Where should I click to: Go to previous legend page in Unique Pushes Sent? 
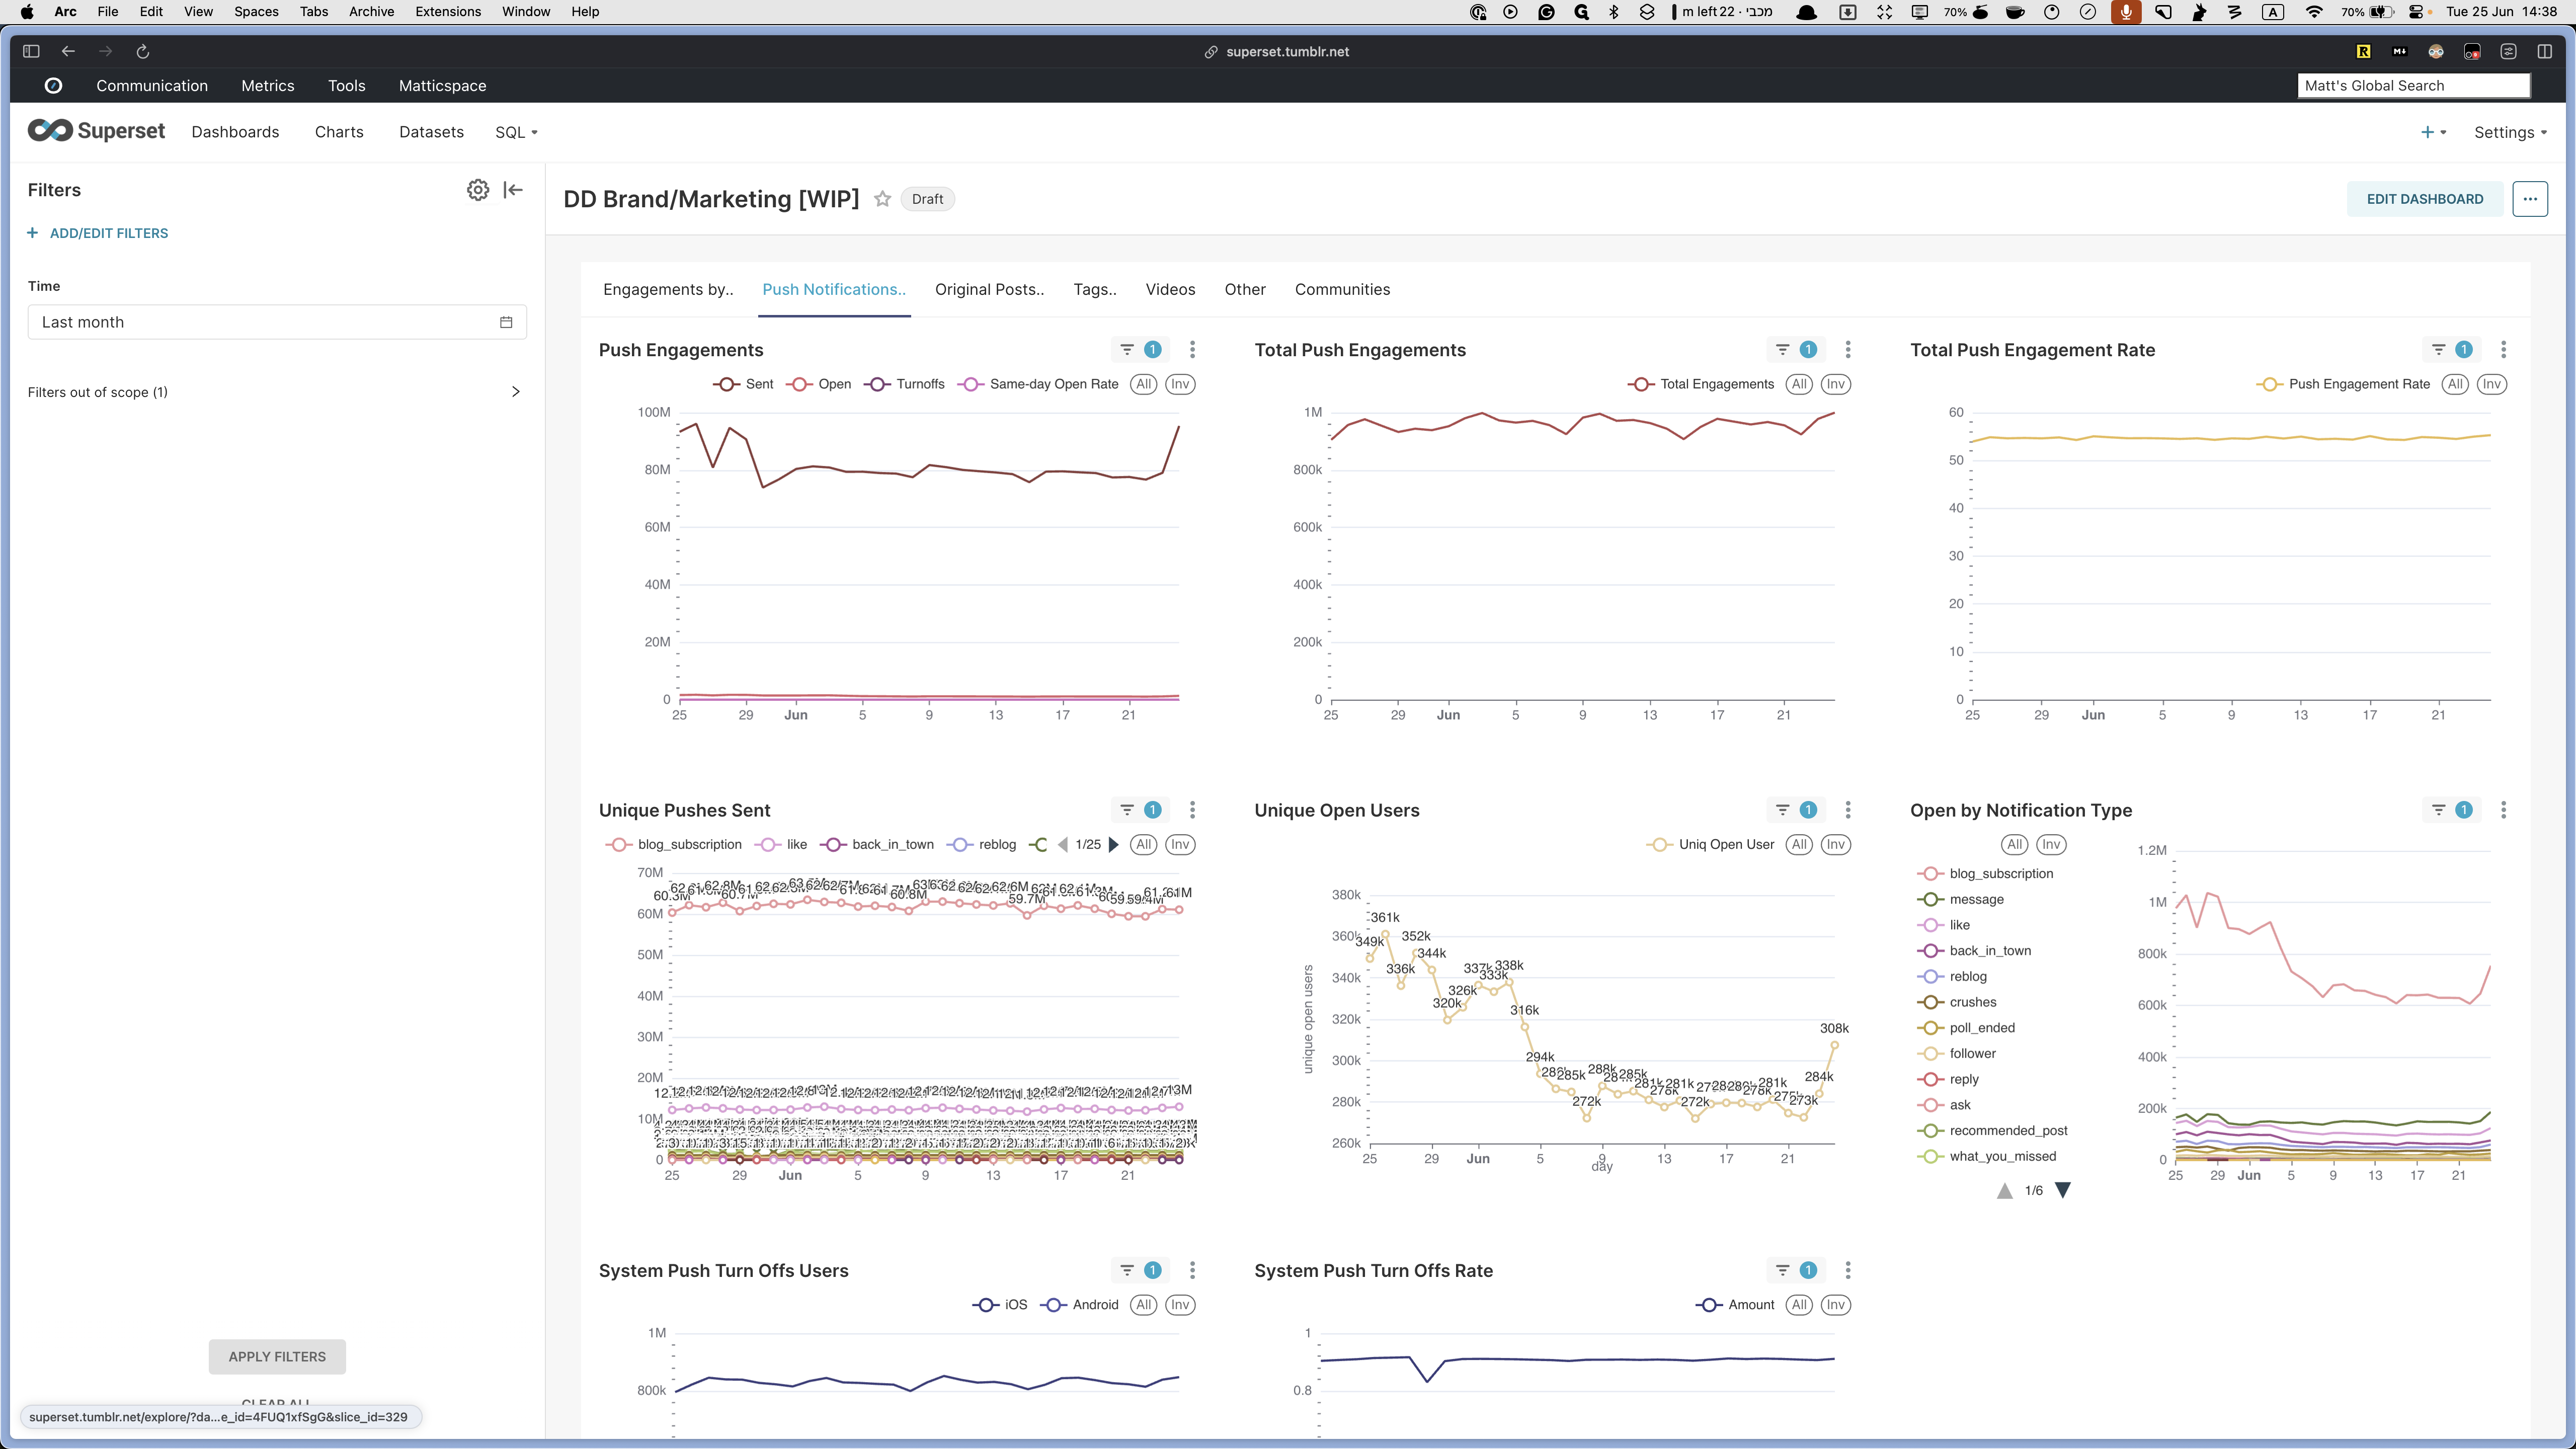pos(1062,844)
